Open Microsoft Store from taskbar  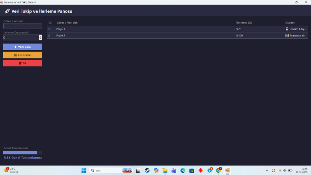[x=192, y=170]
